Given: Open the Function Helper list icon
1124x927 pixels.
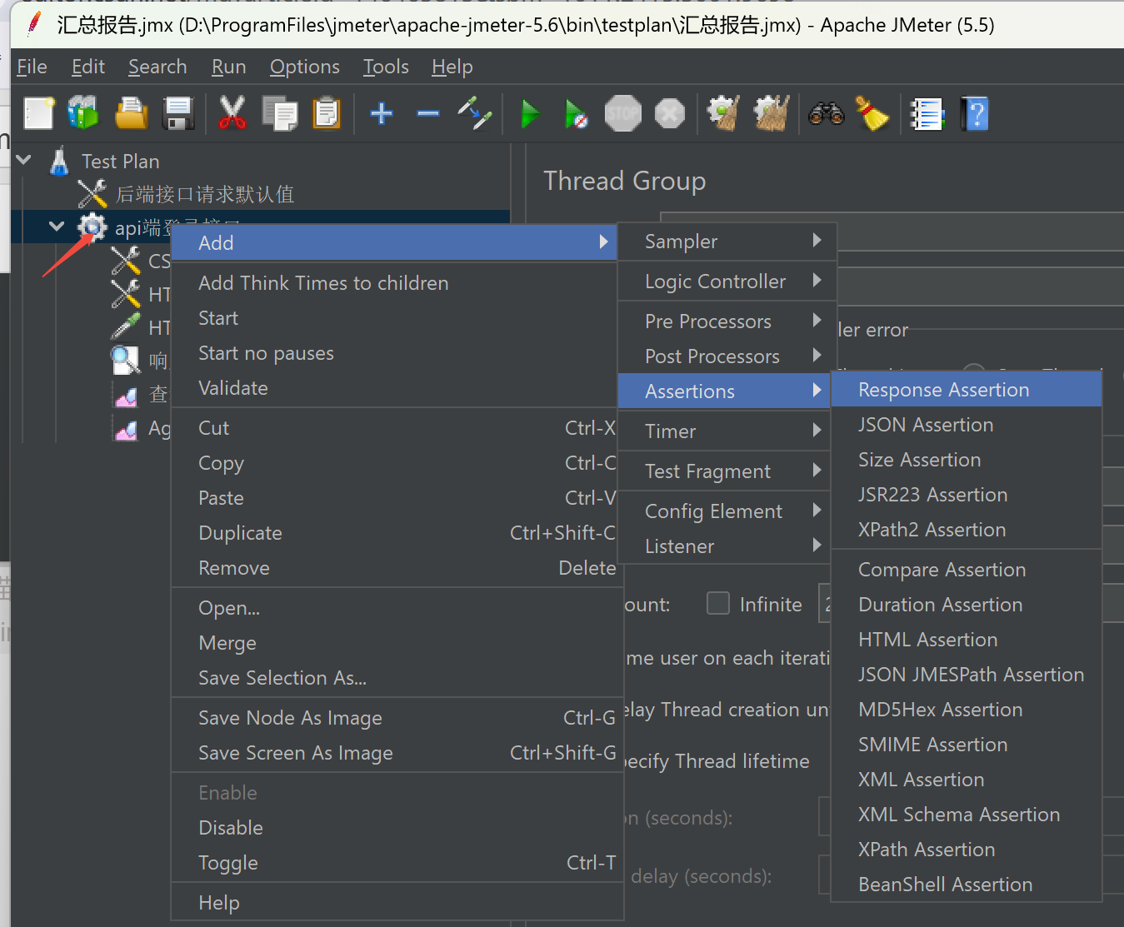Looking at the screenshot, I should (927, 114).
